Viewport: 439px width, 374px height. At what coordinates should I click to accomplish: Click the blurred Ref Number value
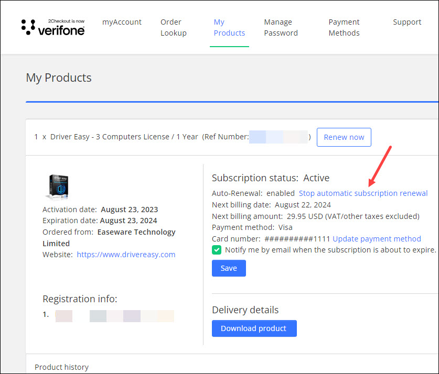click(x=278, y=137)
